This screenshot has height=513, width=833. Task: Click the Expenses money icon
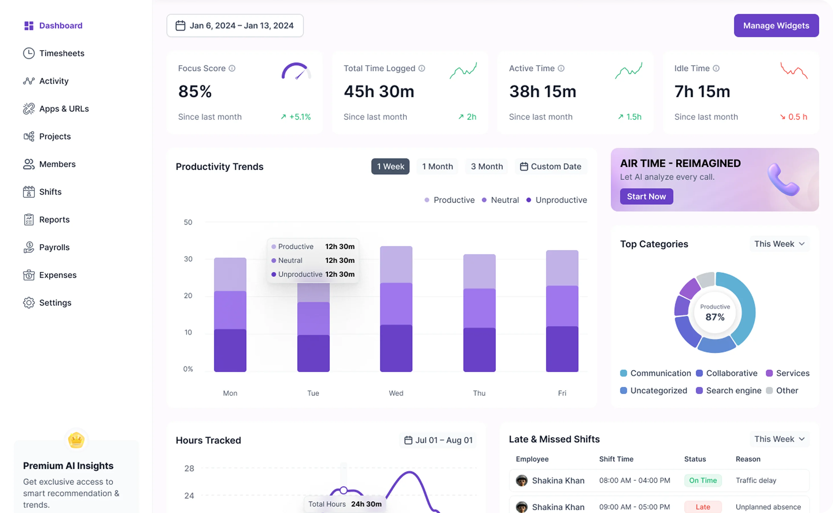point(29,275)
